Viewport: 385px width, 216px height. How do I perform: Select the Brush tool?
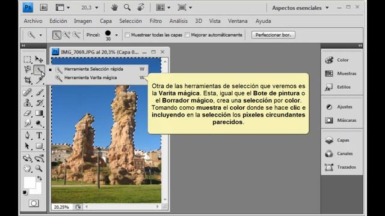39,92
